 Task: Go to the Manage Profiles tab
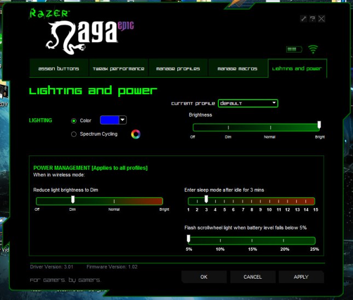click(178, 69)
